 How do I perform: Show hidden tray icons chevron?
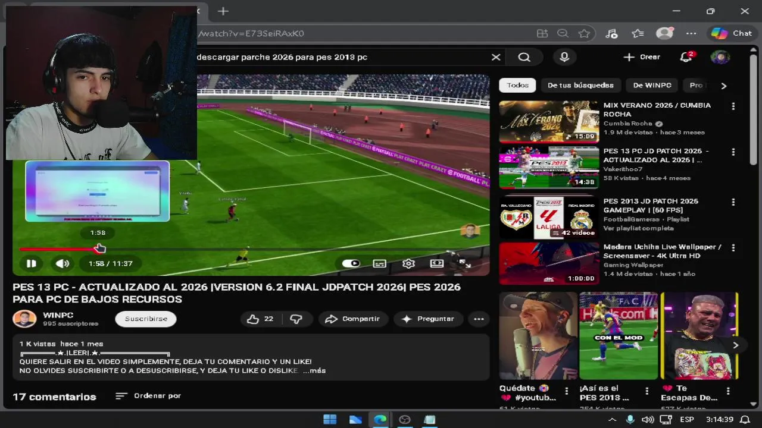[x=613, y=420]
